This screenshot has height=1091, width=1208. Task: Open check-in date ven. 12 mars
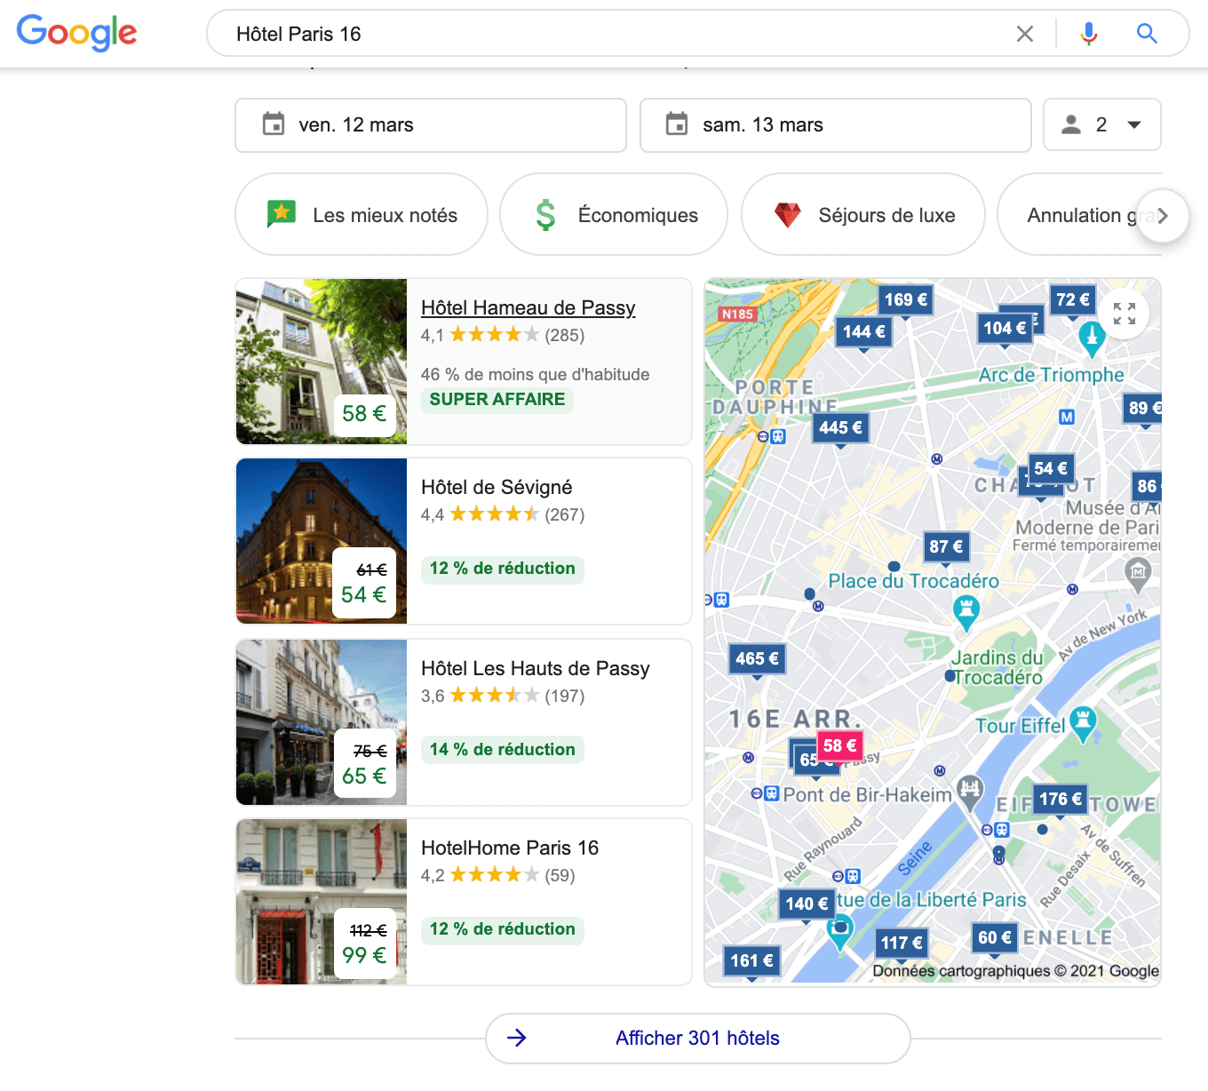coord(431,124)
